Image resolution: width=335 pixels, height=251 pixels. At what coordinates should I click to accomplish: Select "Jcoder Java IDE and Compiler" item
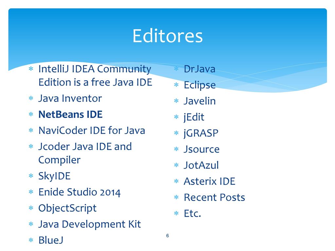pyautogui.click(x=85, y=153)
